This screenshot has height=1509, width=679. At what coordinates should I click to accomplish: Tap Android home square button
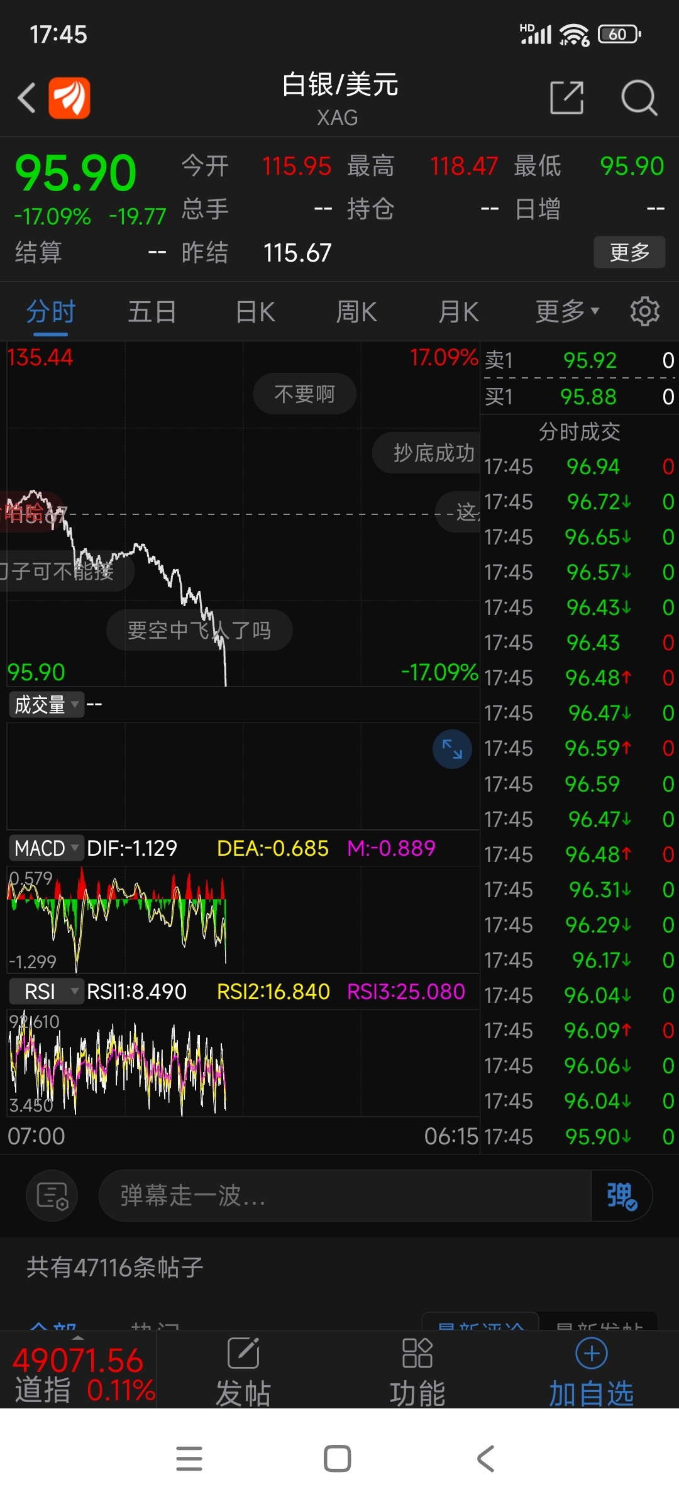pyautogui.click(x=338, y=1459)
